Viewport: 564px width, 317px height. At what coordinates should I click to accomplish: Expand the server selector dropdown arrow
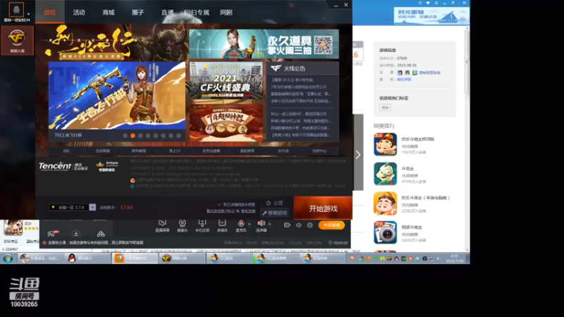point(92,207)
